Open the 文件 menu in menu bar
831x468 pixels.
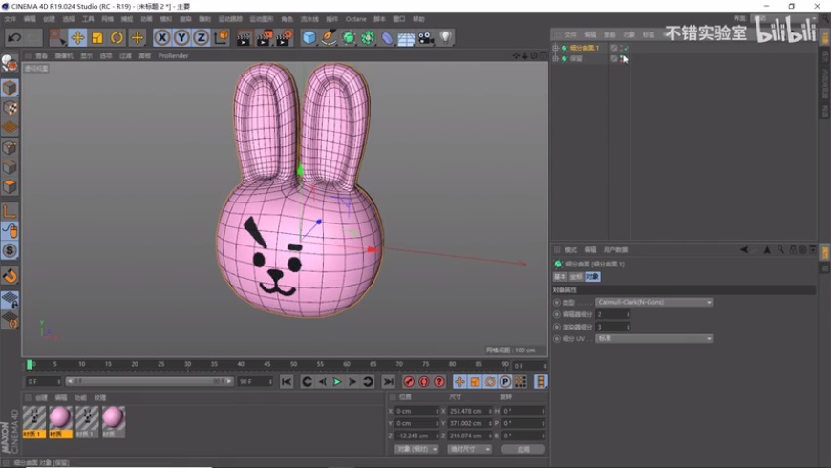pyautogui.click(x=11, y=19)
